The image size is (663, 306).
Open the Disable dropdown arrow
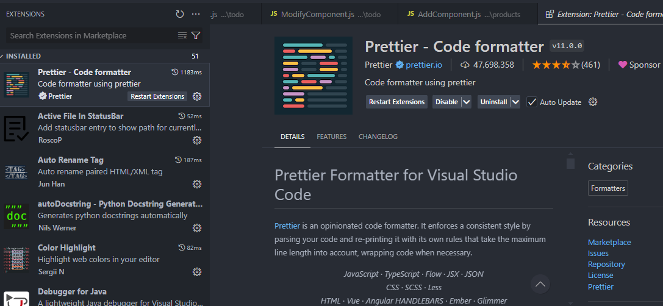pos(466,102)
